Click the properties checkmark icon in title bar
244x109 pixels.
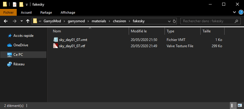click(15, 4)
